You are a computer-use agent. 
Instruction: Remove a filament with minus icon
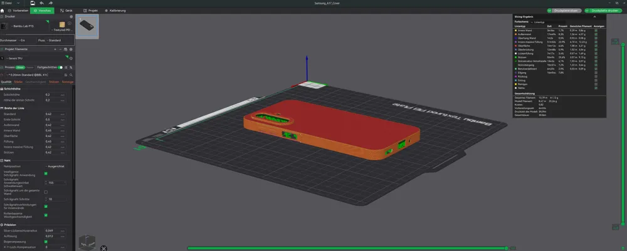[60, 49]
